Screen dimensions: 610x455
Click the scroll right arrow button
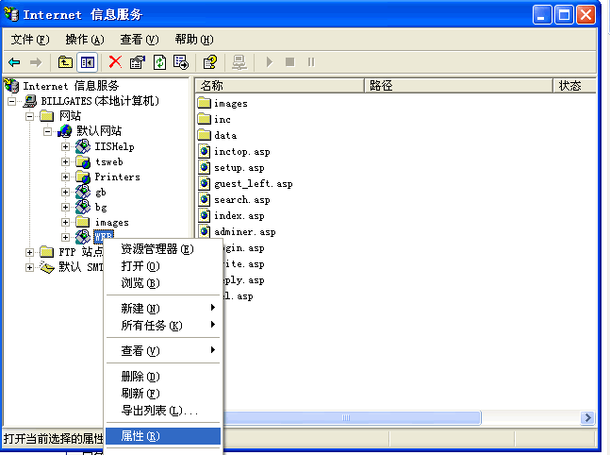tap(587, 417)
